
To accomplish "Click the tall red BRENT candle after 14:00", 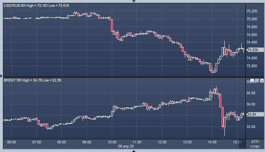I will tap(223, 117).
